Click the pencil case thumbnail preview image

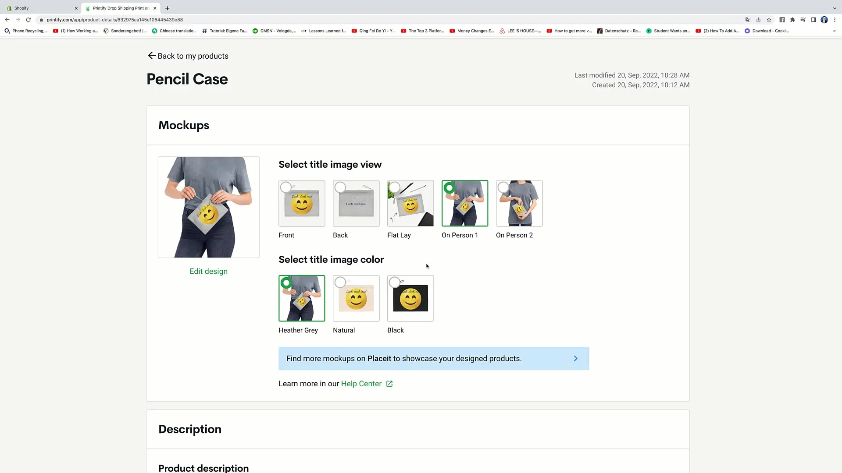(x=208, y=207)
